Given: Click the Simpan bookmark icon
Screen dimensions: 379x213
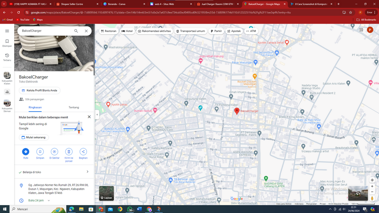Looking at the screenshot, I should tap(40, 151).
